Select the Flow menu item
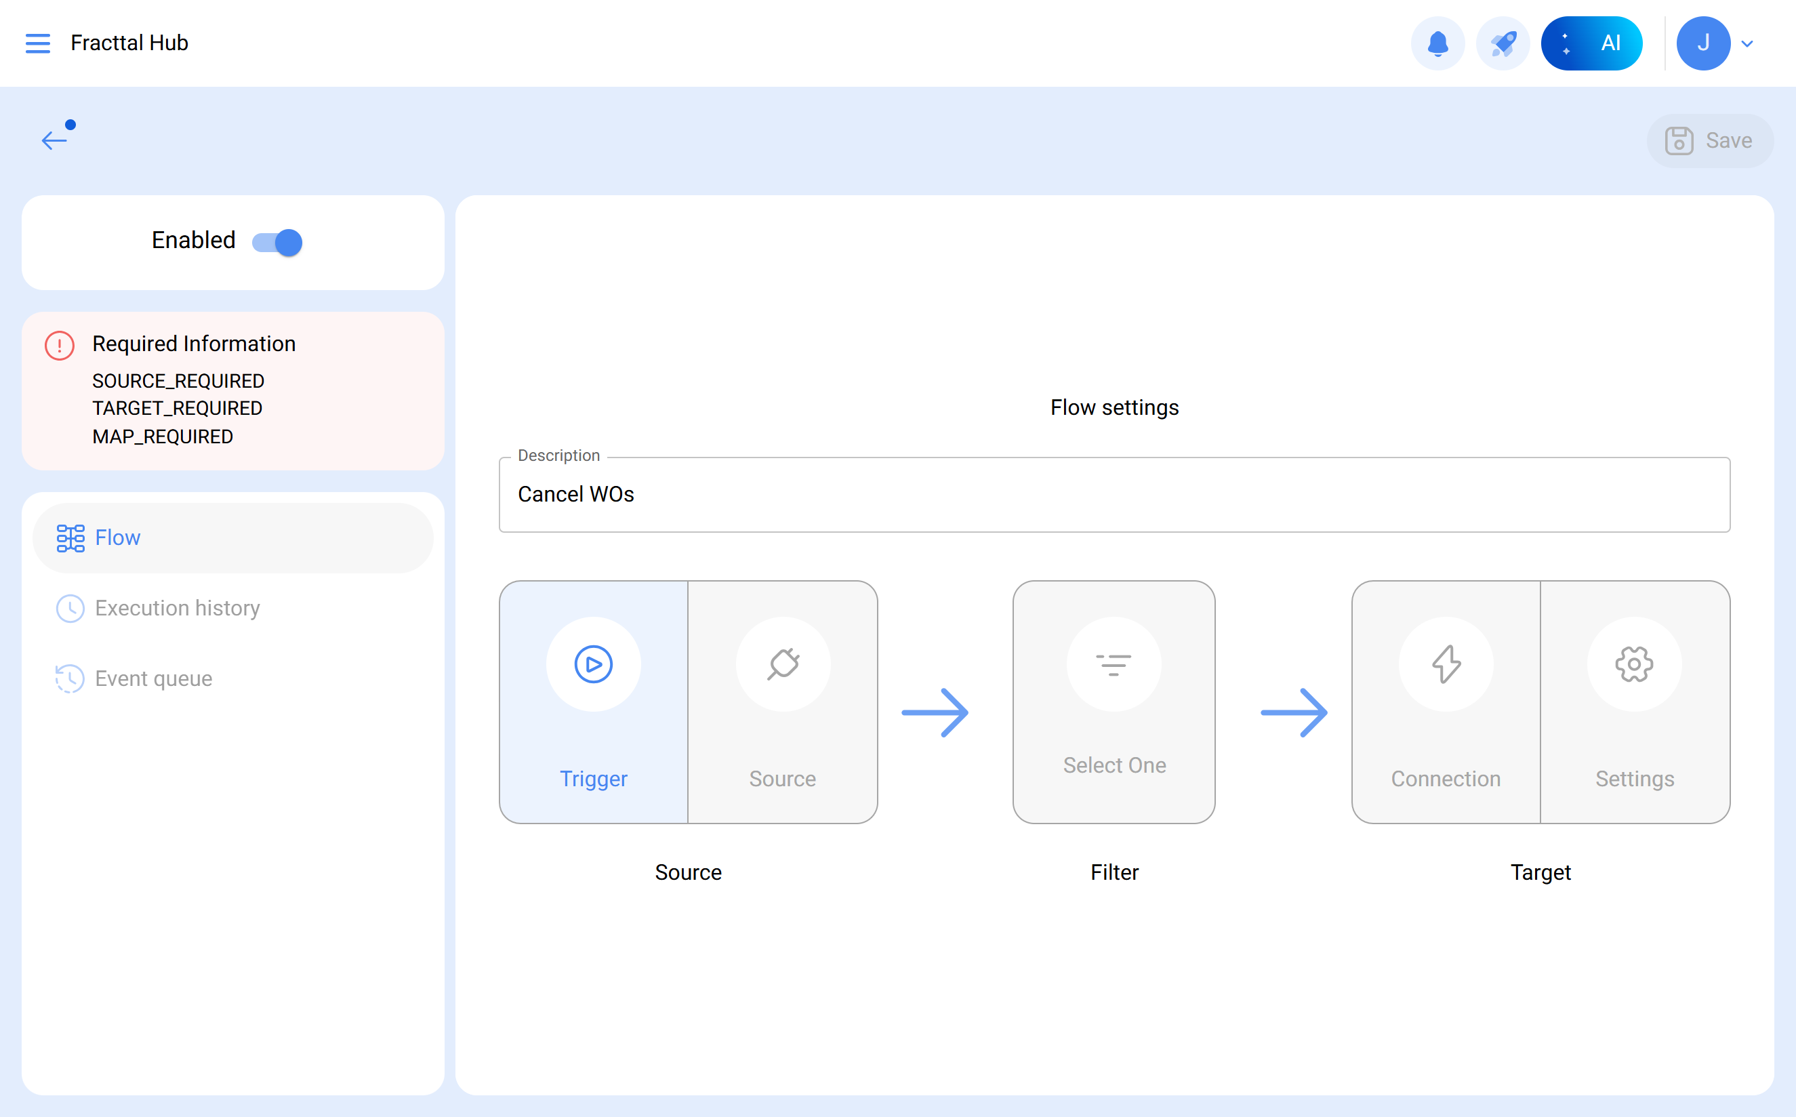The height and width of the screenshot is (1117, 1796). (x=232, y=537)
